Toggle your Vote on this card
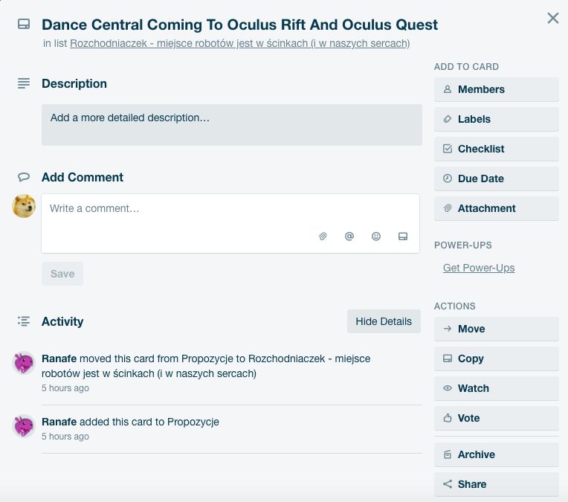Screen dimensions: 568x502 coord(497,418)
